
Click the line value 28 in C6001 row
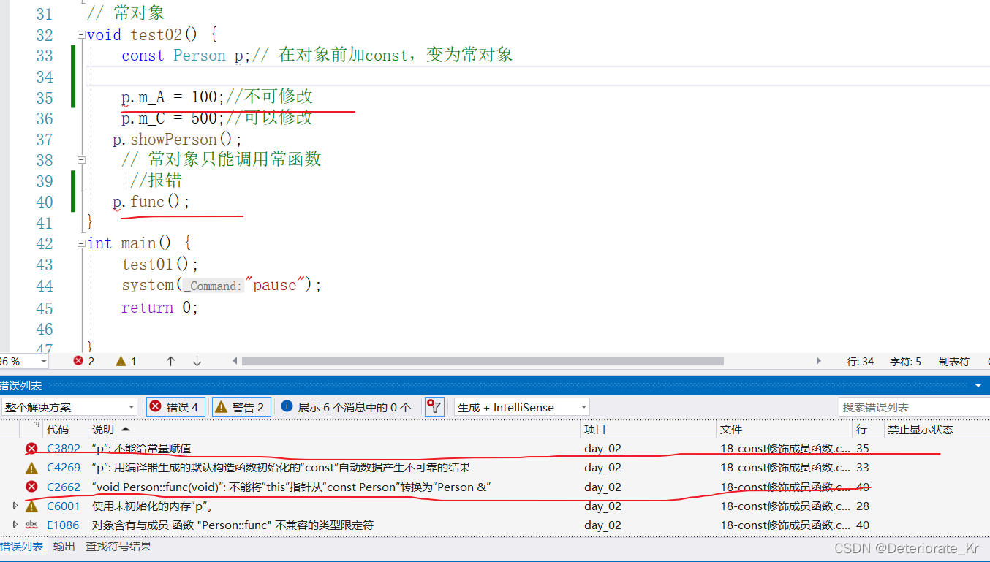pos(862,506)
